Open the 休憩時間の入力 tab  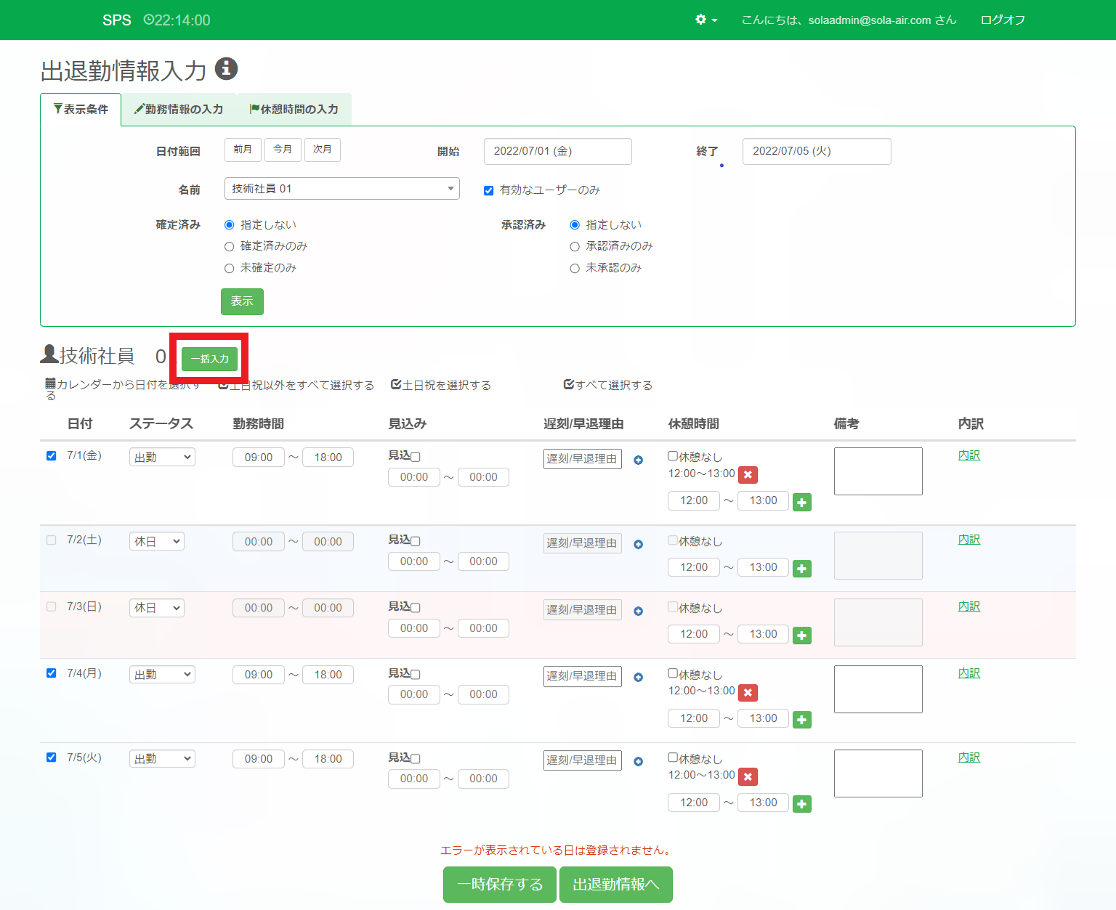click(x=294, y=109)
